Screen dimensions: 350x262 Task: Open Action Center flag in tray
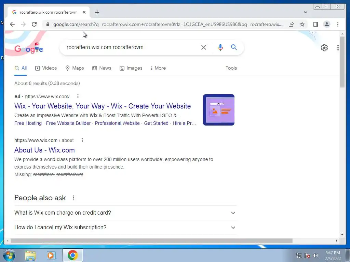307,256
